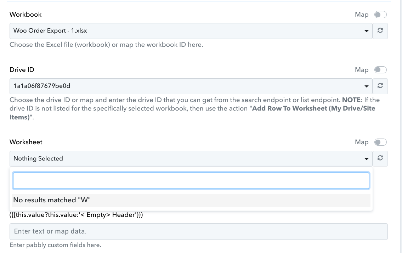Refresh the Workbook list

[x=380, y=31]
